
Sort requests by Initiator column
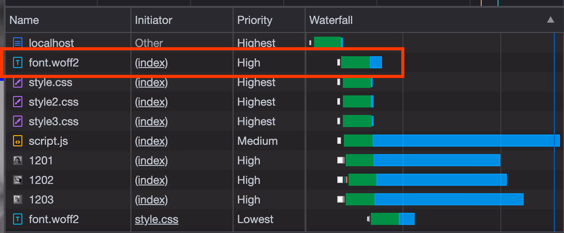point(153,20)
